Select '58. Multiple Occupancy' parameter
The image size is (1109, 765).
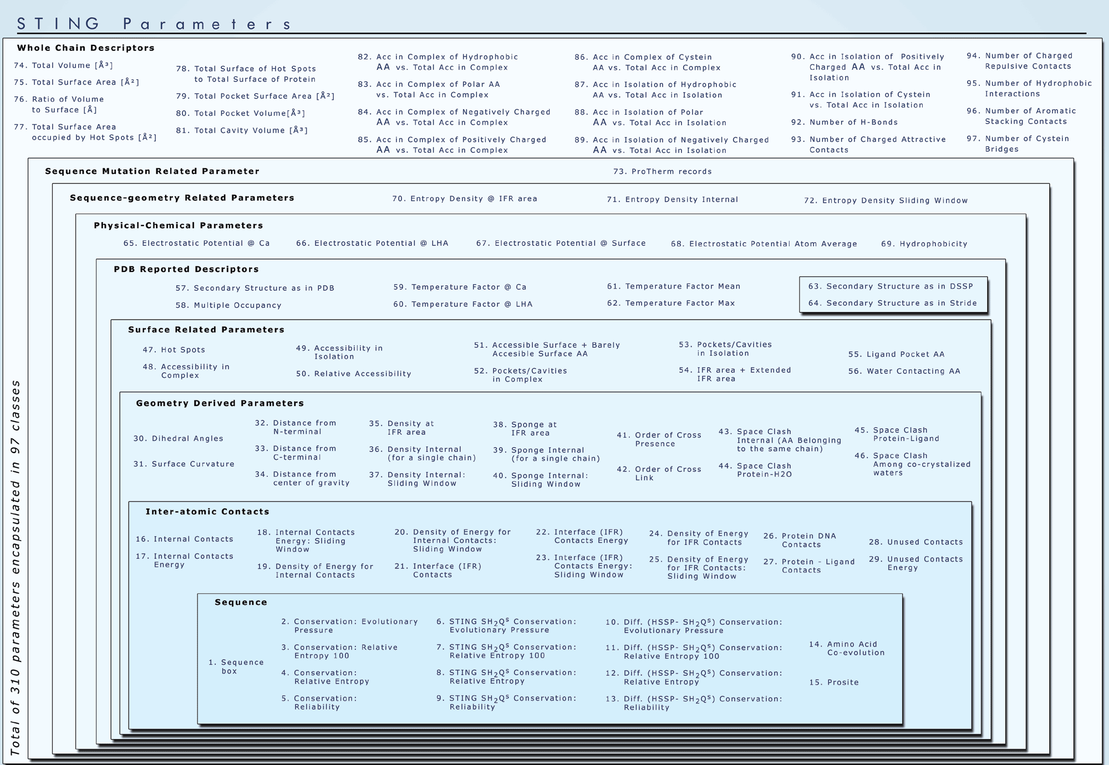coord(228,305)
